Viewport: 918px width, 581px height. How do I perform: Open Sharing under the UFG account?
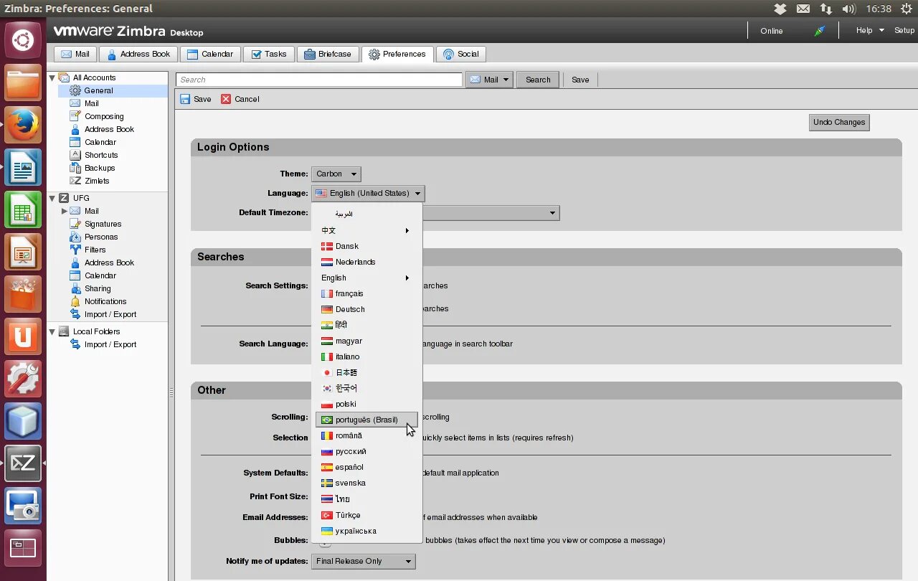(98, 288)
